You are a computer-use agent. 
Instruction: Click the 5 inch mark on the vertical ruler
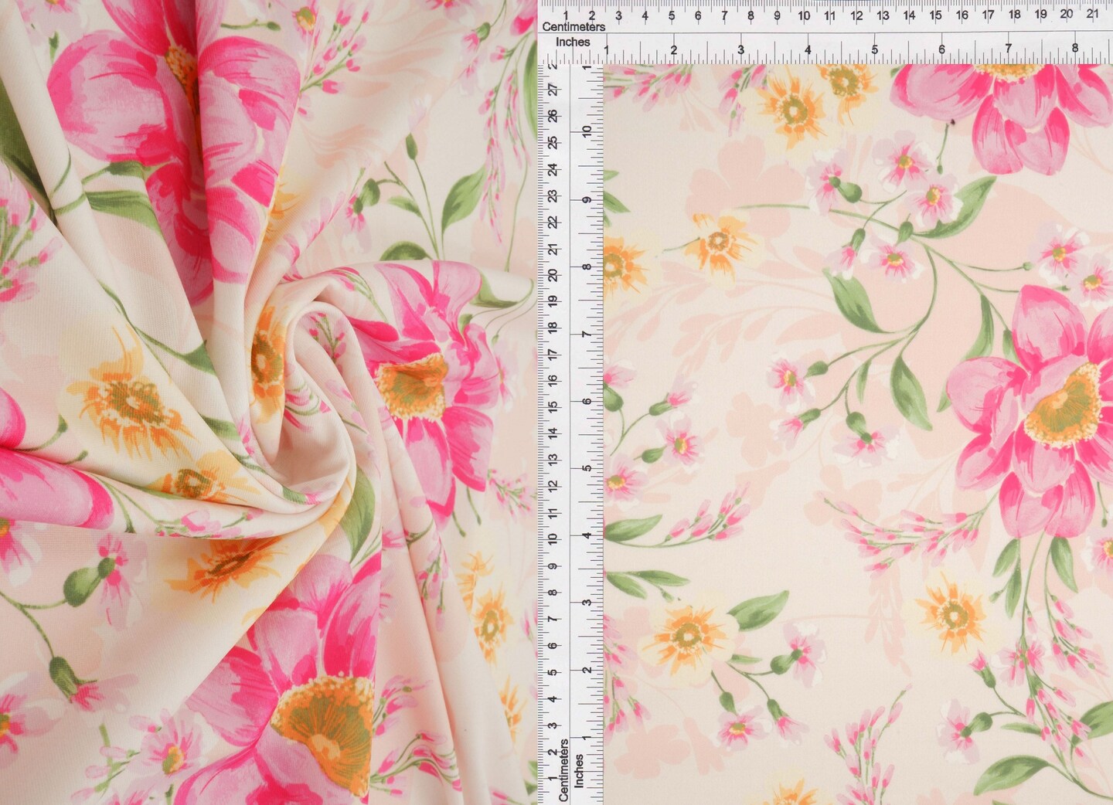pyautogui.click(x=587, y=468)
